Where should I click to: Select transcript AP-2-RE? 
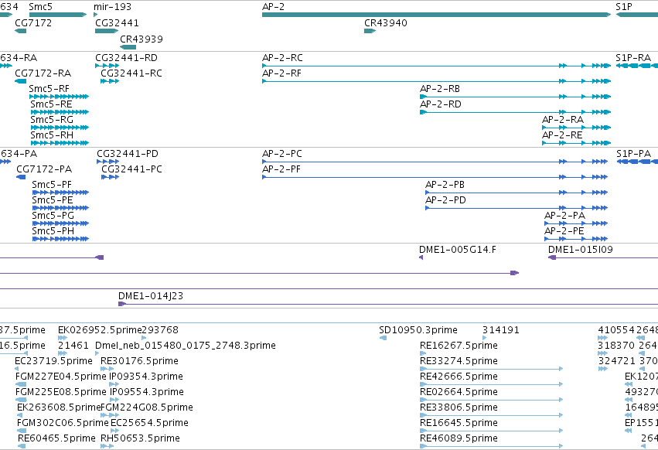click(577, 143)
